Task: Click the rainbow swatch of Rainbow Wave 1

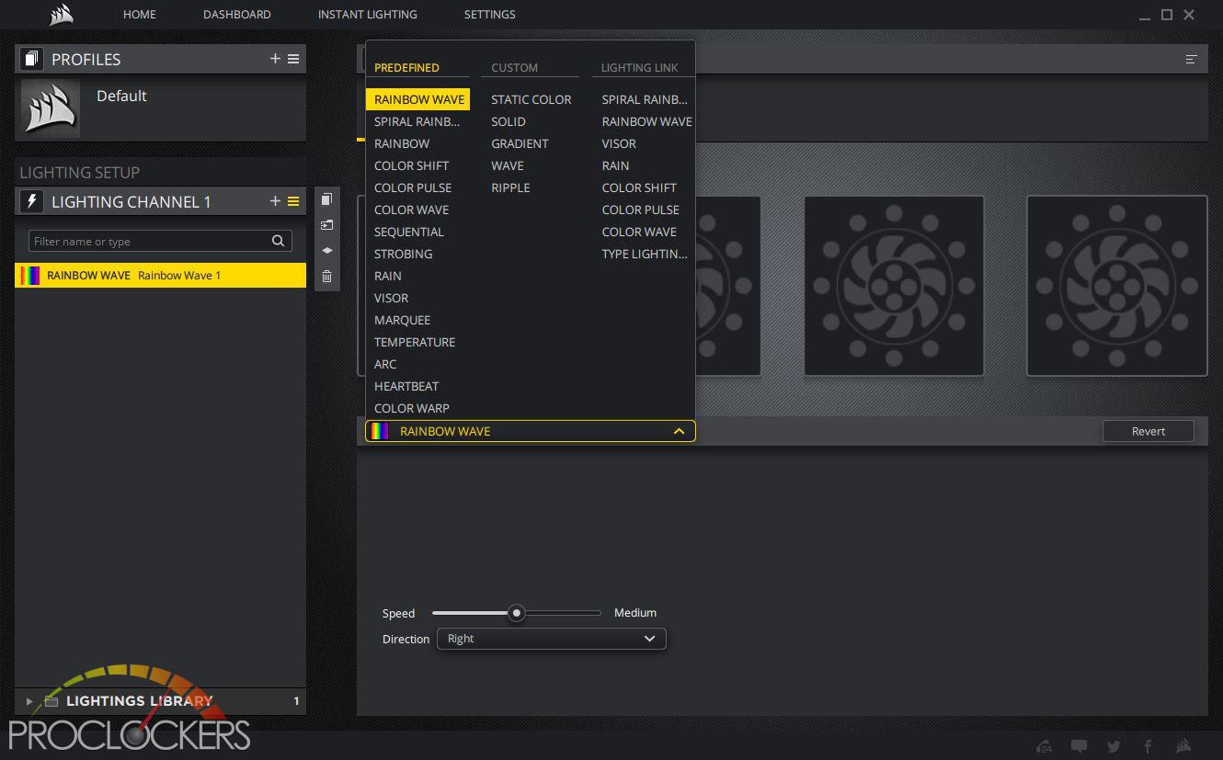Action: coord(30,275)
